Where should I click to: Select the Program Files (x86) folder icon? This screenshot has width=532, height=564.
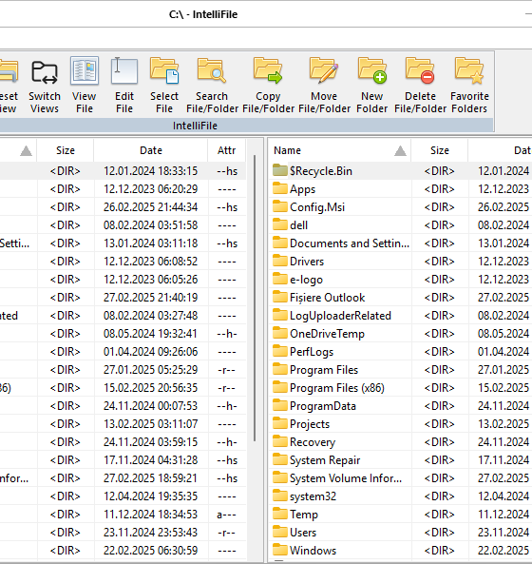click(280, 387)
